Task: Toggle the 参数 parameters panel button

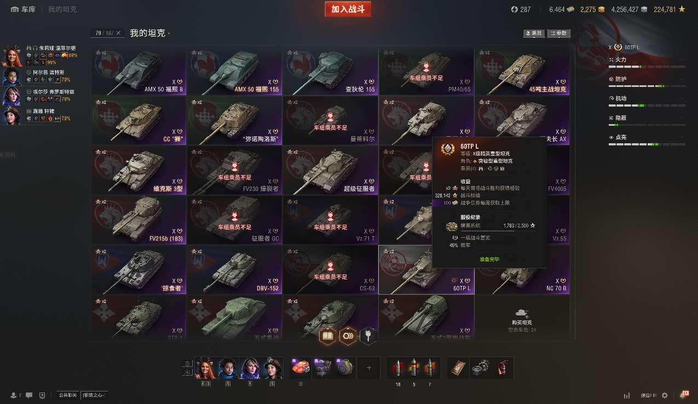Action: (559, 33)
